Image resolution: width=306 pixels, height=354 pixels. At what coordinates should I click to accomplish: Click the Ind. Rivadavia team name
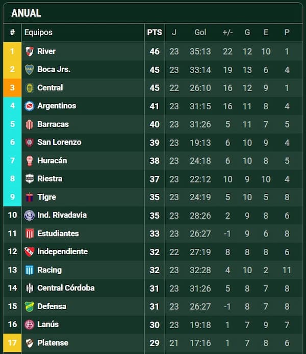62,215
